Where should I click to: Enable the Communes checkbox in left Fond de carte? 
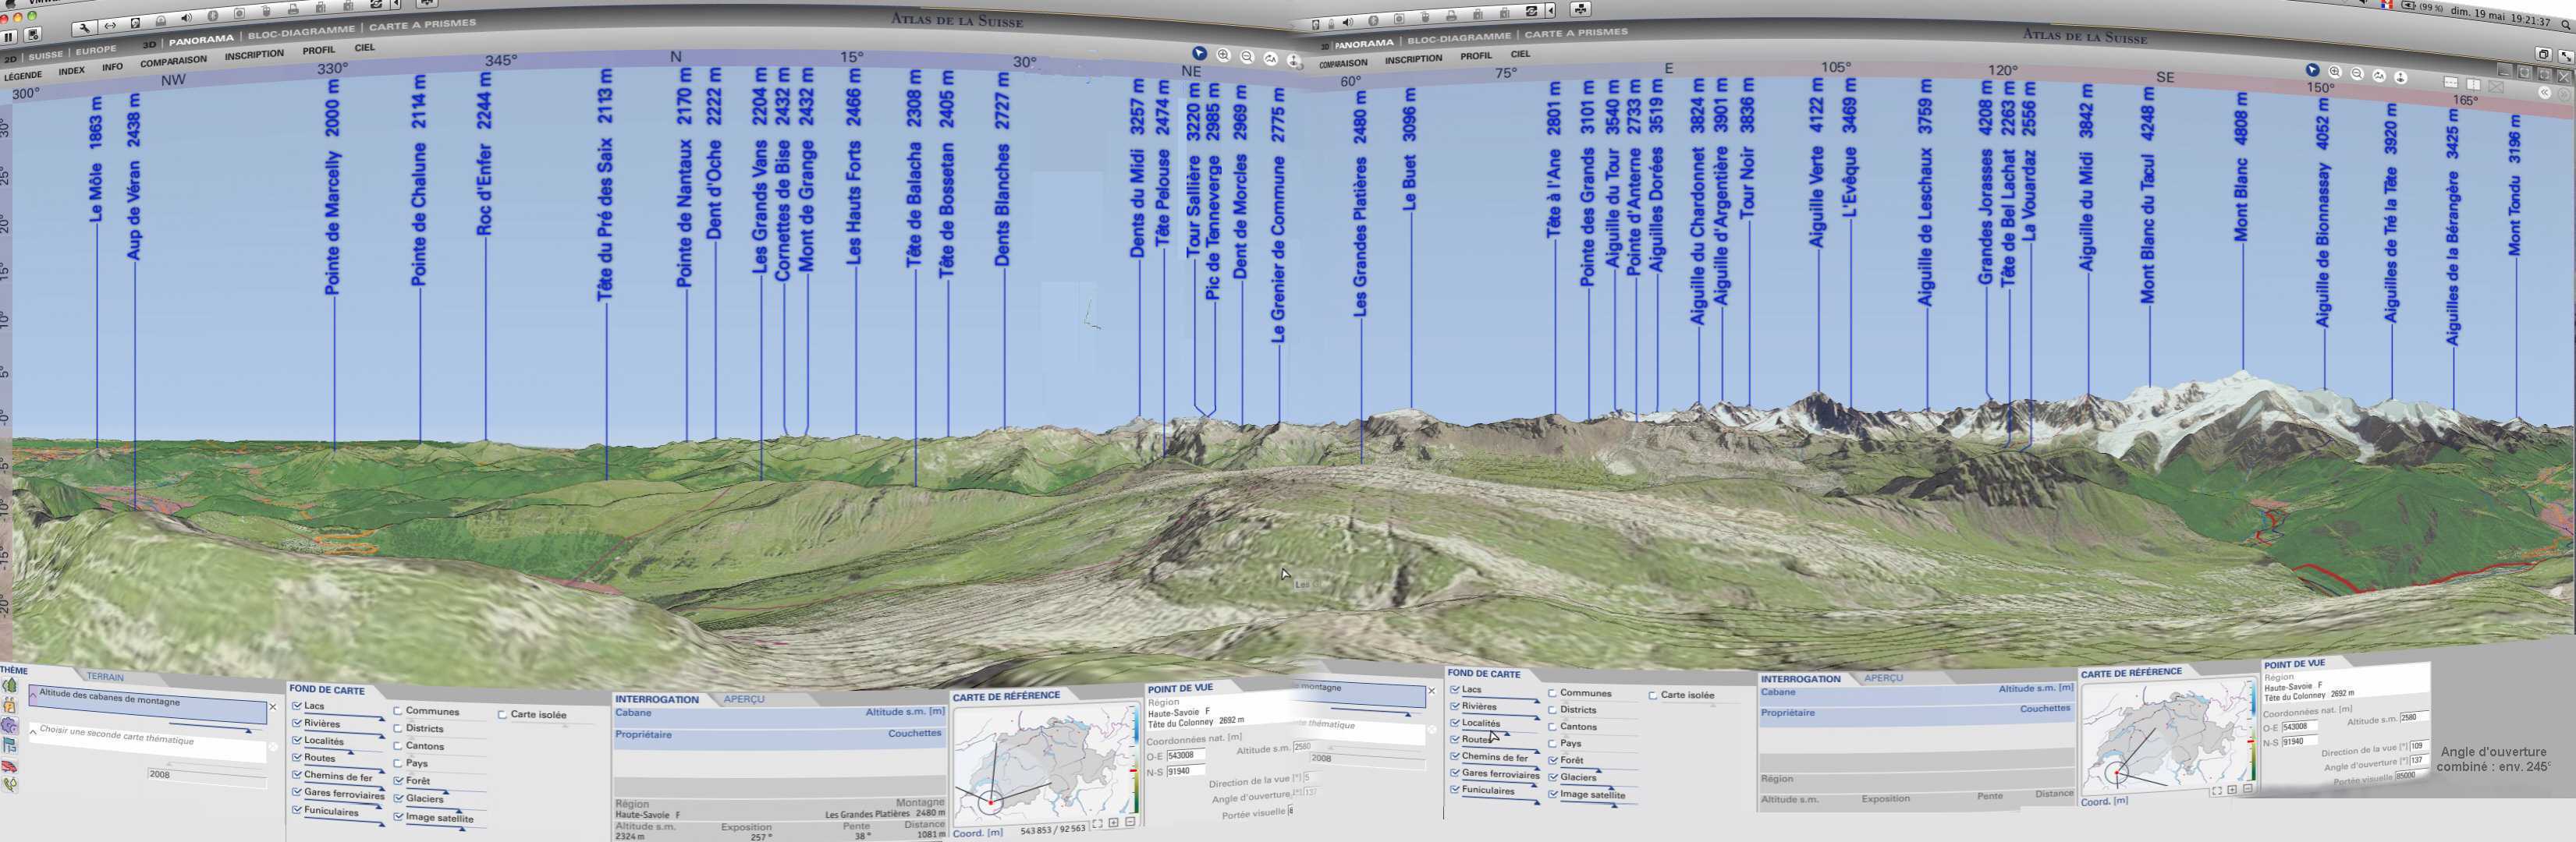398,711
